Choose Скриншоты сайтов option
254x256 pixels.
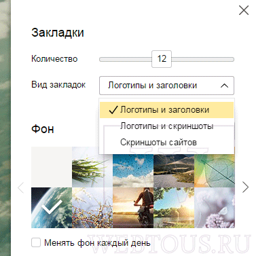click(166, 143)
